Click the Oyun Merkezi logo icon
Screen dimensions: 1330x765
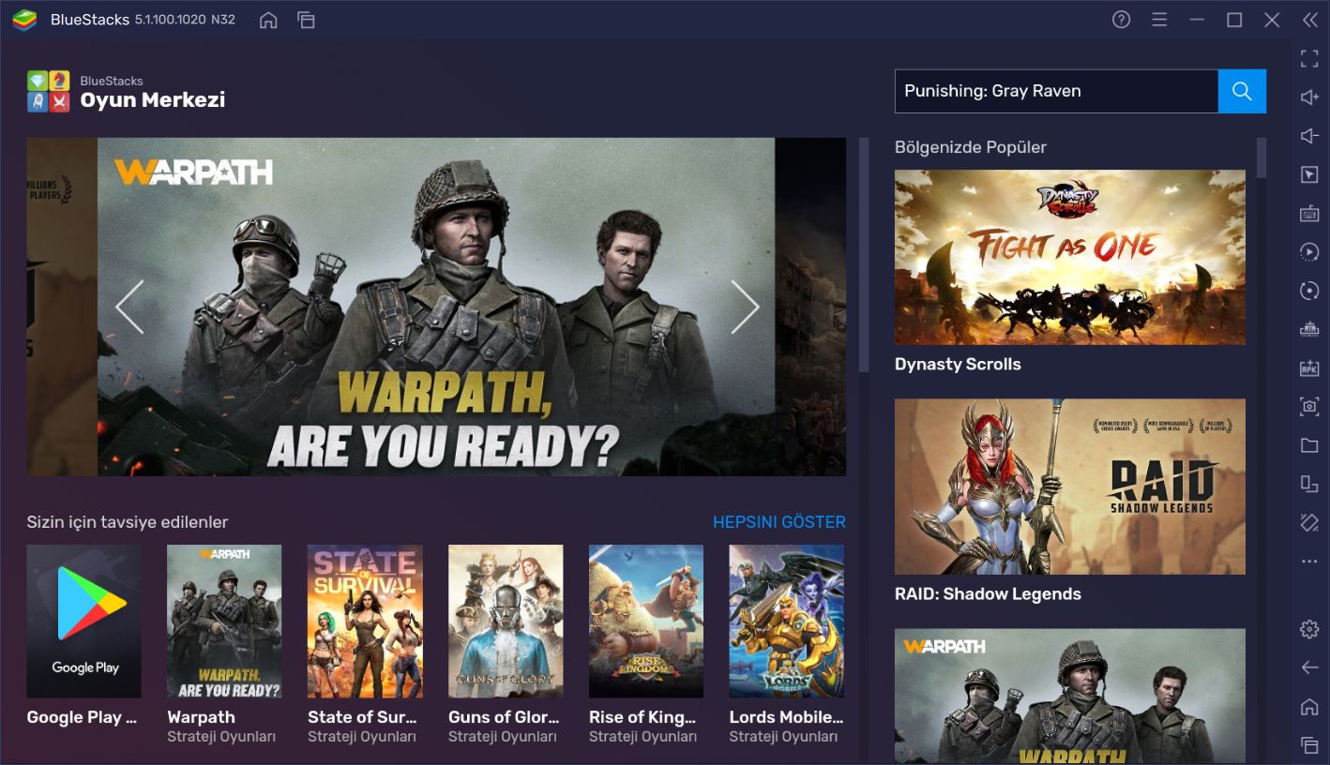(x=49, y=91)
